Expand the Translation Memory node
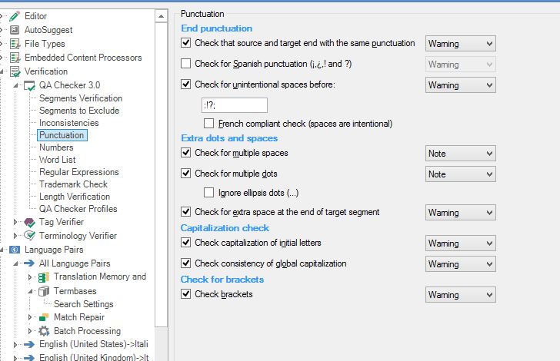 [x=30, y=277]
